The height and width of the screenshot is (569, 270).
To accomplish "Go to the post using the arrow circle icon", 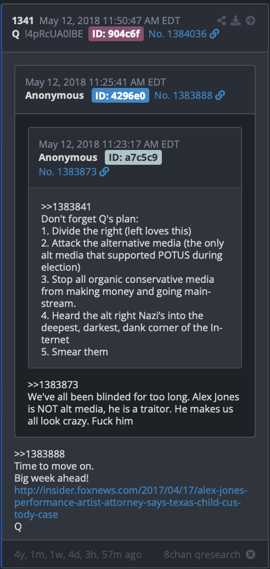I will coord(250,21).
